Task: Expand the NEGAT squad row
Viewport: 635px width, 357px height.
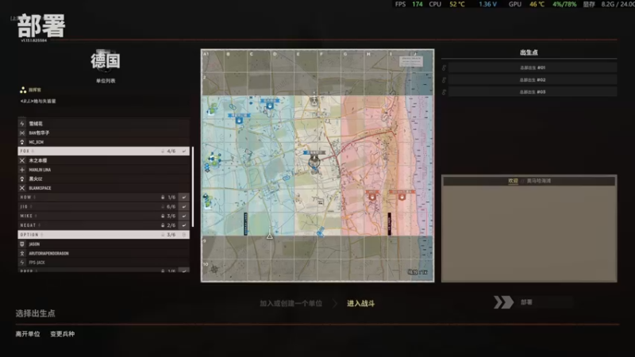Action: pyautogui.click(x=103, y=225)
